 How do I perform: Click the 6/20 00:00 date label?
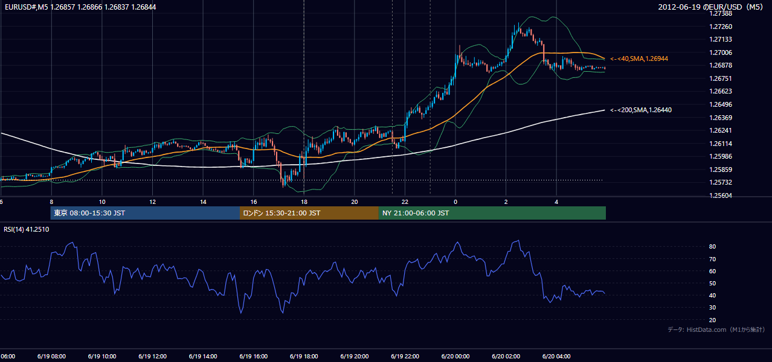tap(455, 356)
